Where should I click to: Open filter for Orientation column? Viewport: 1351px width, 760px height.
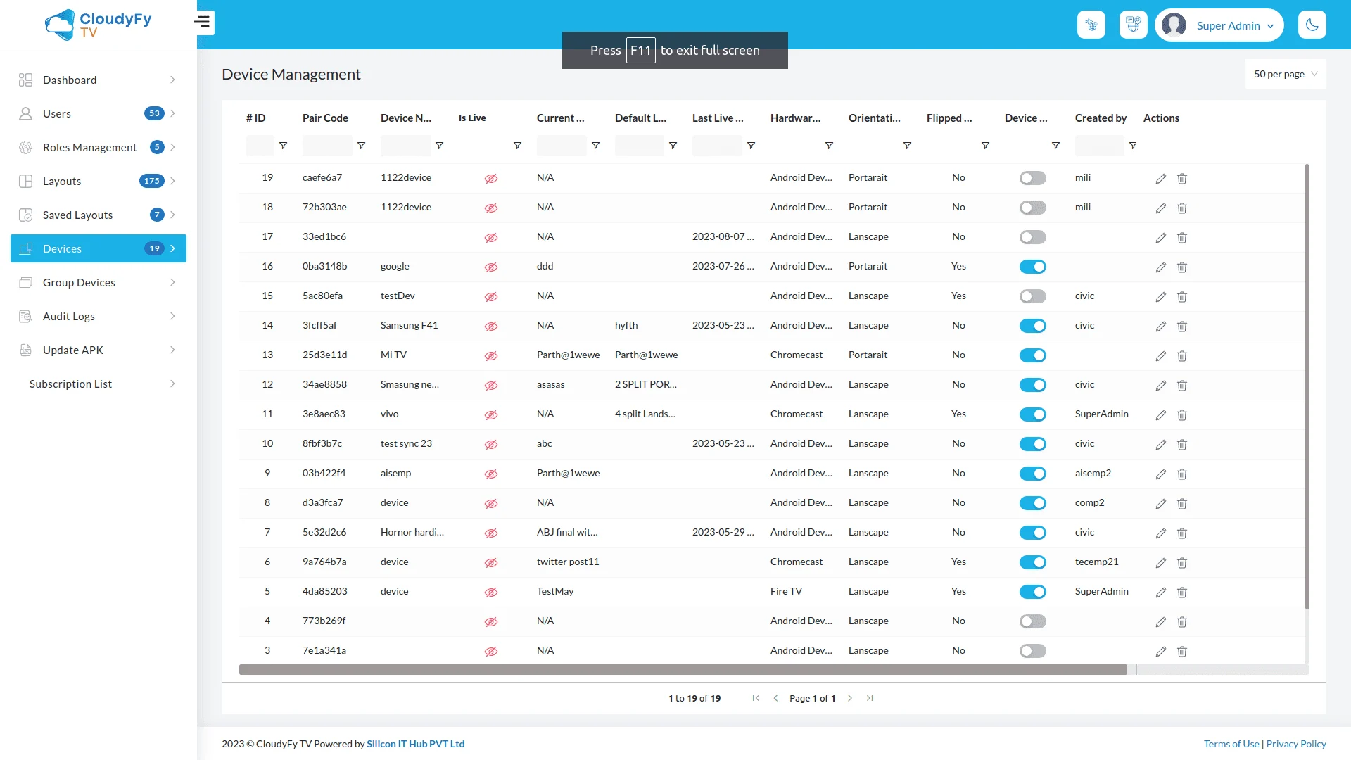pos(907,146)
